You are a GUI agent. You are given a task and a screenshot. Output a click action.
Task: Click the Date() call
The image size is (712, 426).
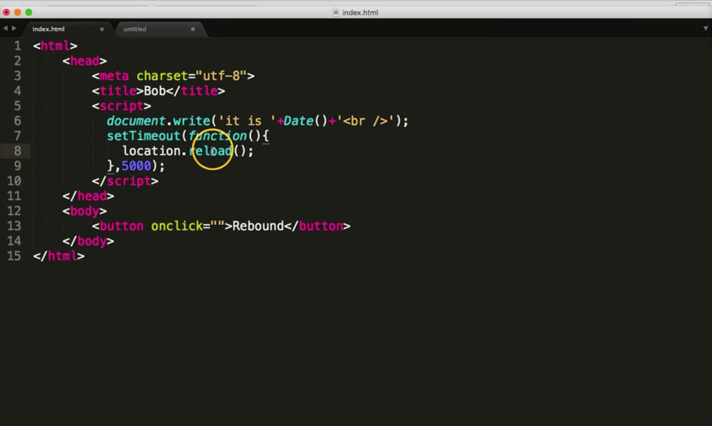click(306, 121)
